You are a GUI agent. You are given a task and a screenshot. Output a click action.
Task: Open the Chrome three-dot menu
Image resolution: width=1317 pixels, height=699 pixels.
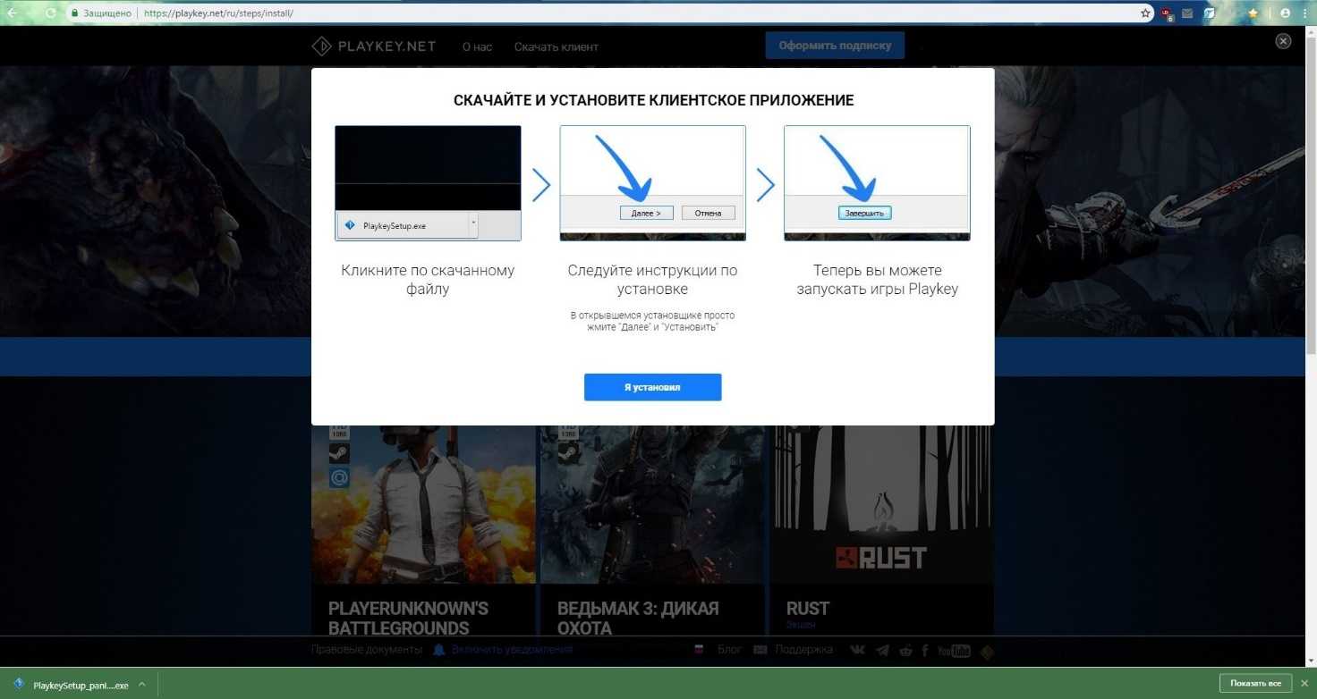(1306, 13)
